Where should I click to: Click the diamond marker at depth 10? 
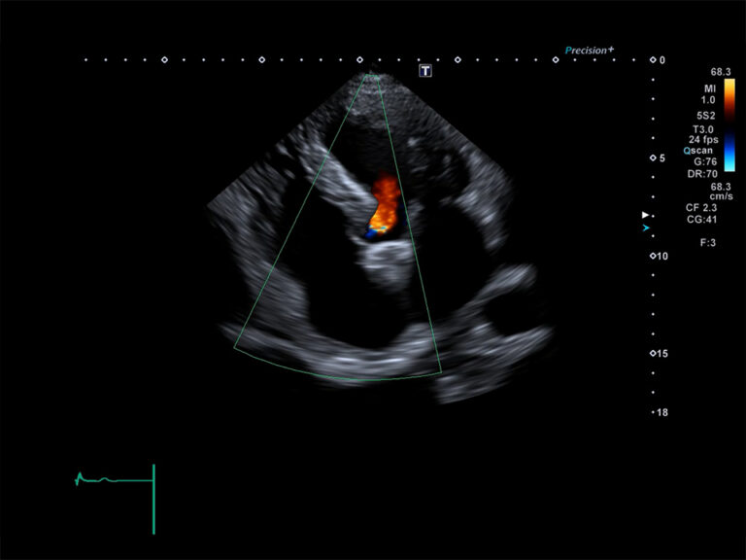tap(652, 256)
